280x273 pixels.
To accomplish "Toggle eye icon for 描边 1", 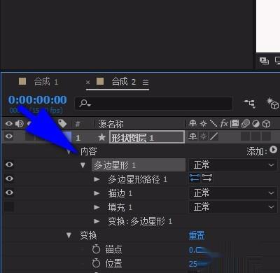I will pyautogui.click(x=9, y=192).
